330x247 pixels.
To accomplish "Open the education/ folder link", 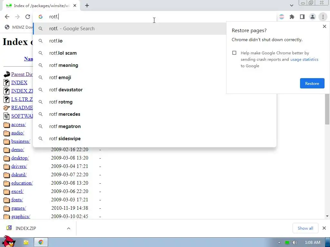I will (22, 183).
